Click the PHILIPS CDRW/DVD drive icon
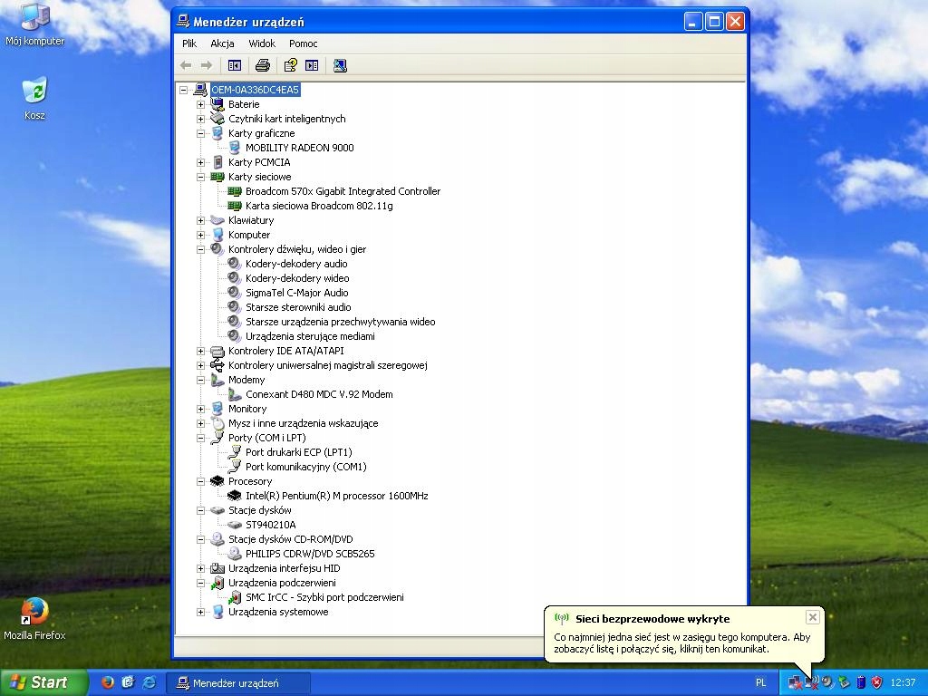The image size is (928, 696). point(235,554)
